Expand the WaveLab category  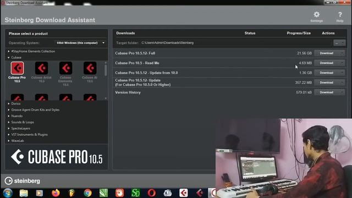coord(9,141)
